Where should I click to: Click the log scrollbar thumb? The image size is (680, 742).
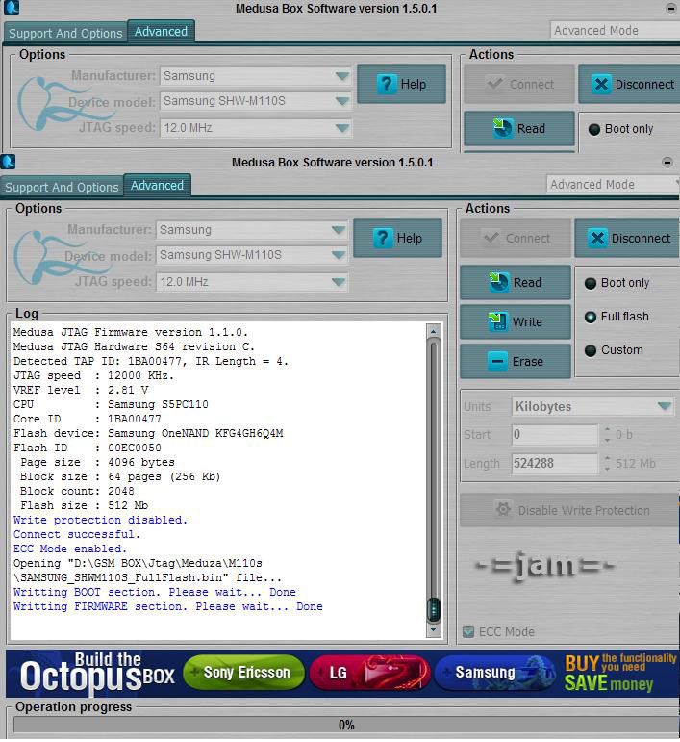(434, 610)
